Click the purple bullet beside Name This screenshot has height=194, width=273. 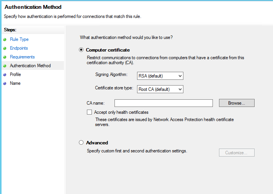(x=5, y=84)
